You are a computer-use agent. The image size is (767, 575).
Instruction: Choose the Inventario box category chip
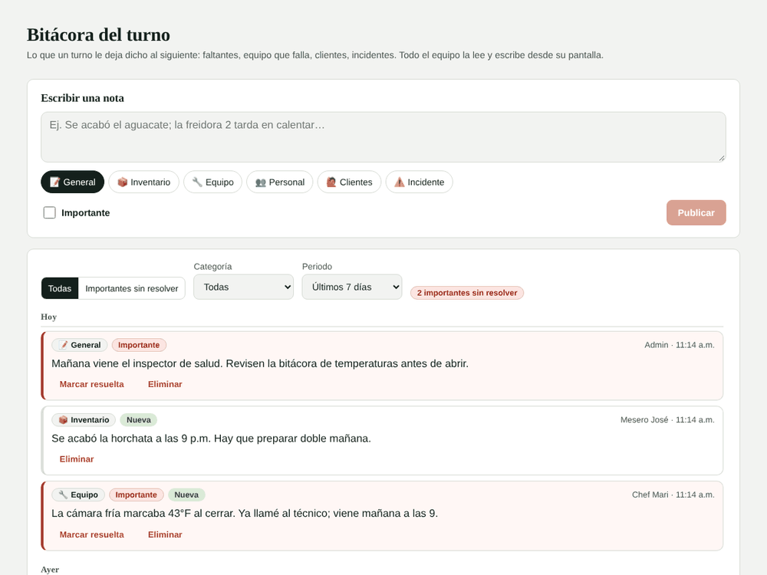[x=144, y=182]
